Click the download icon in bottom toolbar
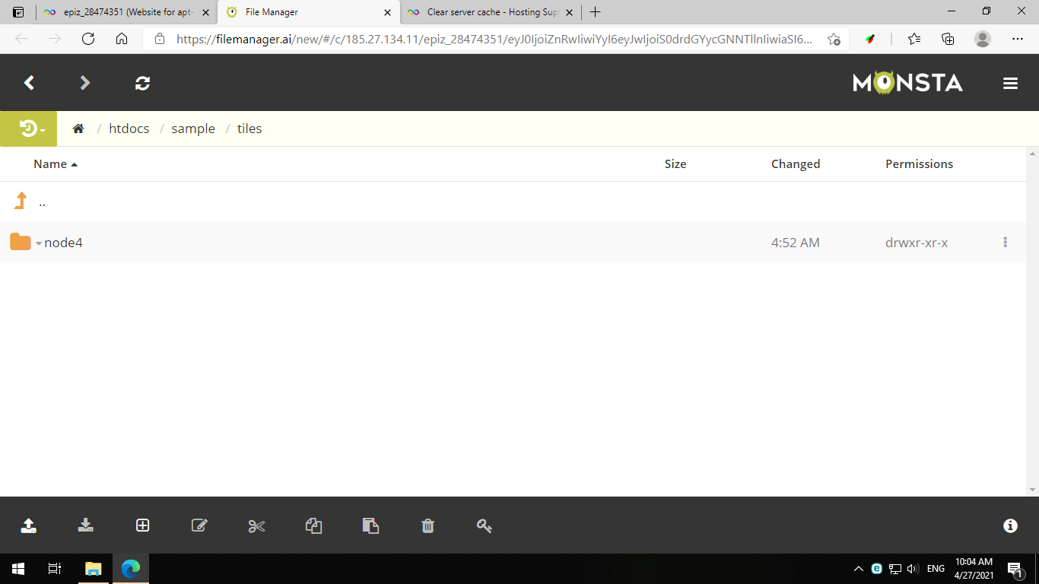Screen dimensions: 1039x584 point(86,525)
